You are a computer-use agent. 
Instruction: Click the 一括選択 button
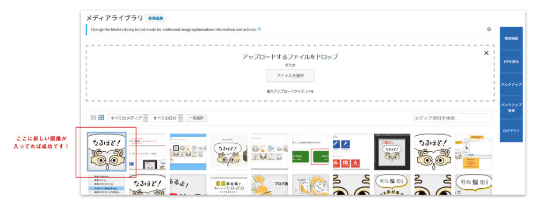click(x=196, y=118)
